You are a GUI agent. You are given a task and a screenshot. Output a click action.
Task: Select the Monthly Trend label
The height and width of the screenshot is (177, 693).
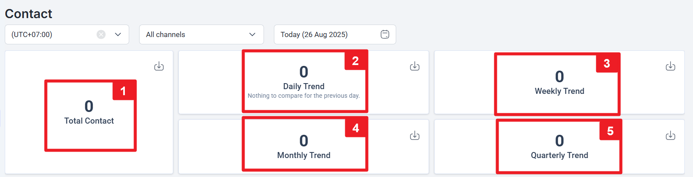point(304,155)
